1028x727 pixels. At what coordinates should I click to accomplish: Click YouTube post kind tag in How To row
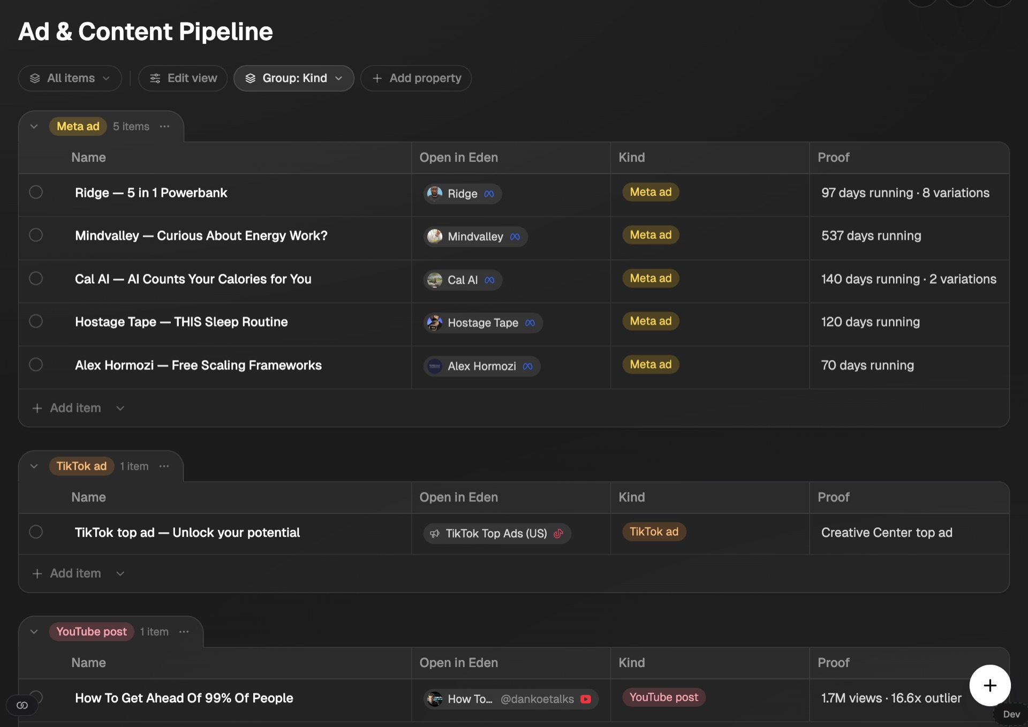(664, 697)
